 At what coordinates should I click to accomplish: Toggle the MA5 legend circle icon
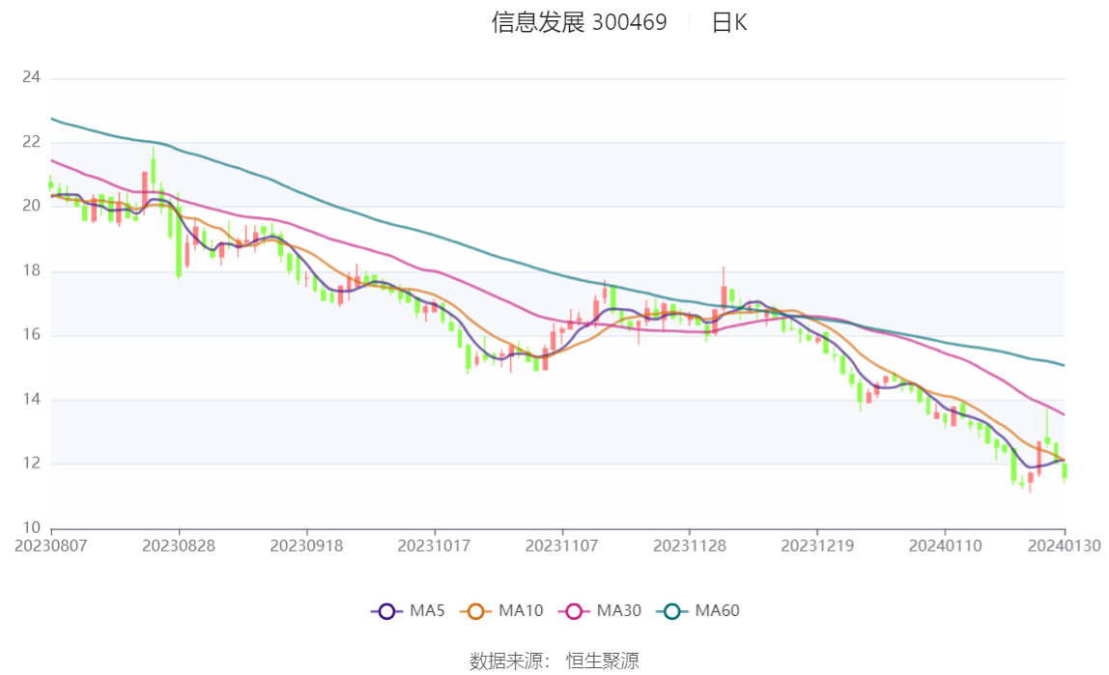[x=386, y=611]
